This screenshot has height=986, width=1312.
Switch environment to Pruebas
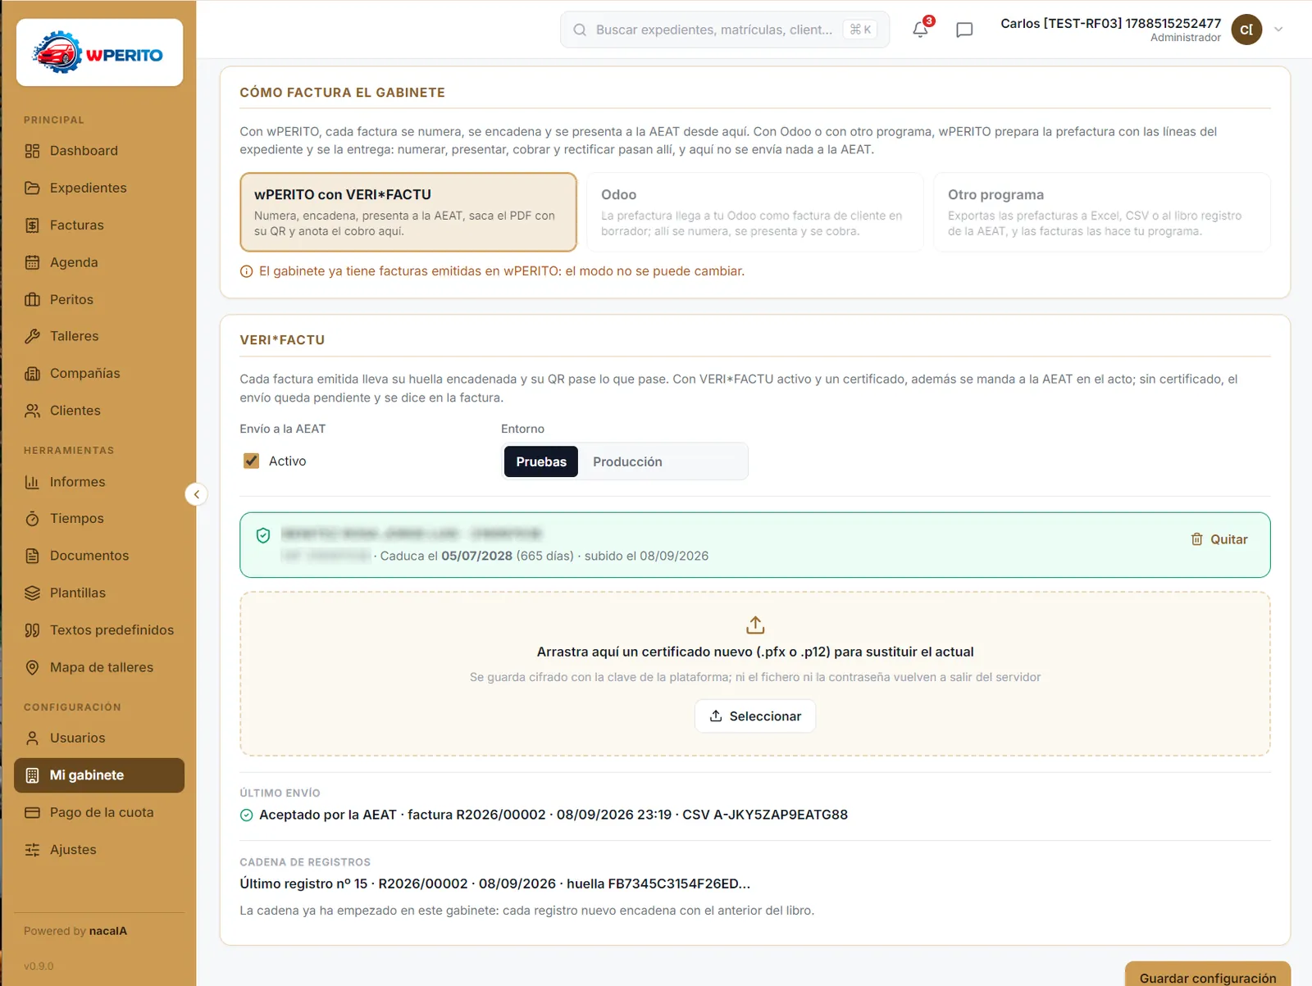pos(541,461)
